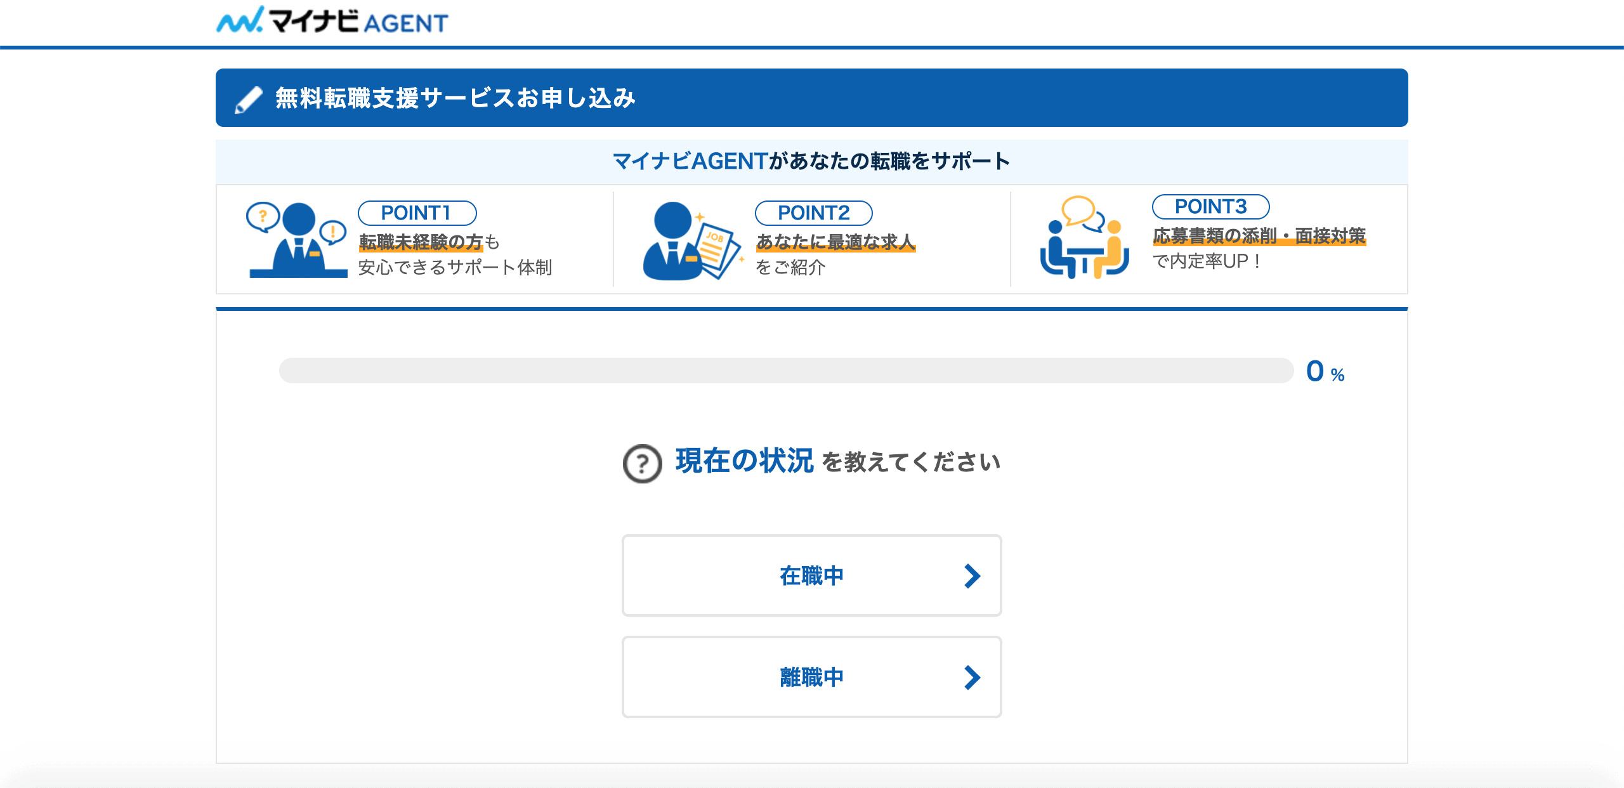Click the POINT2 job document illustration
The width and height of the screenshot is (1624, 788).
click(x=691, y=240)
